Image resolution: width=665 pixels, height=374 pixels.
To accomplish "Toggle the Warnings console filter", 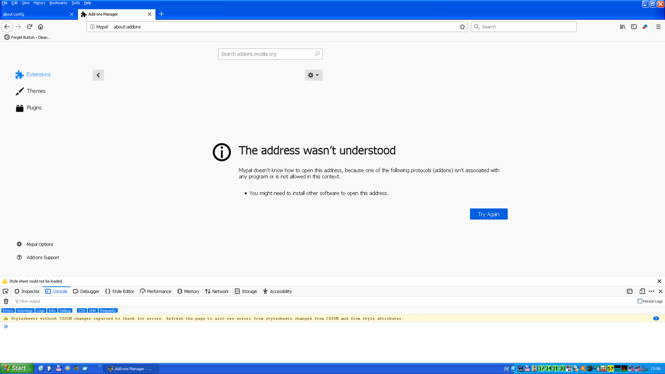I will point(25,311).
